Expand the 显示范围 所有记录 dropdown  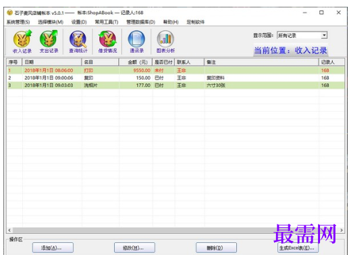(324, 35)
